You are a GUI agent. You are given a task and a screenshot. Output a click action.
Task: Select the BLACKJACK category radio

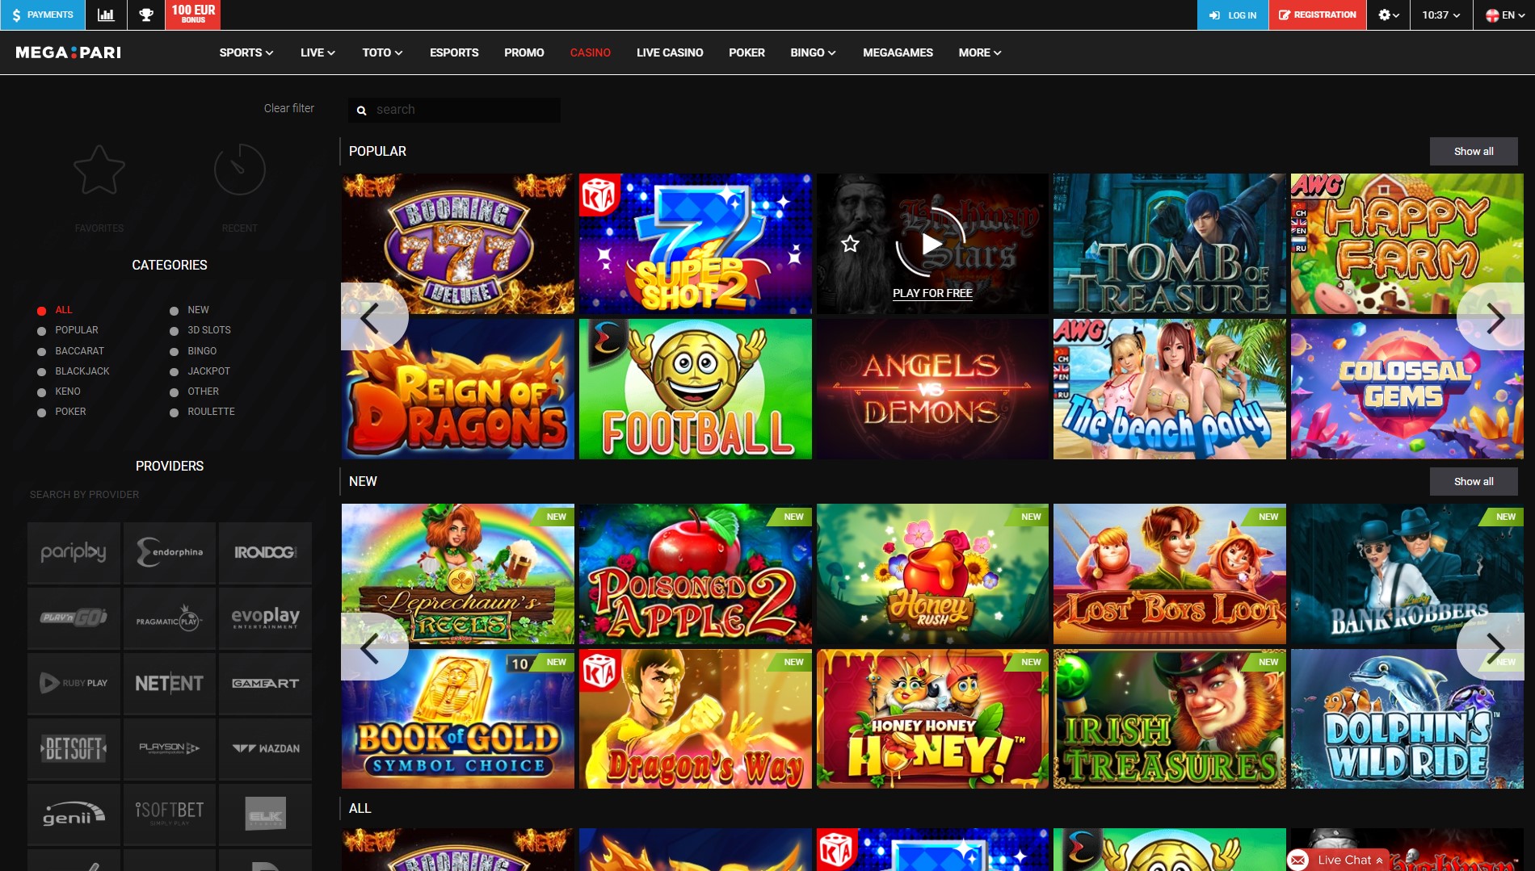[41, 372]
